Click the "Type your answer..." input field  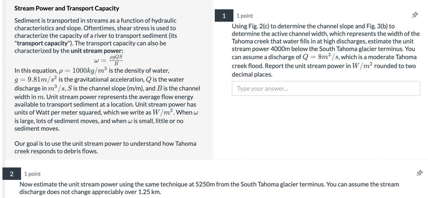pos(326,88)
